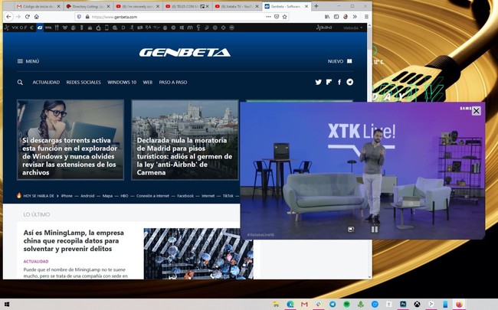
Task: Show more toolbar tools chevron
Action: coord(355,17)
